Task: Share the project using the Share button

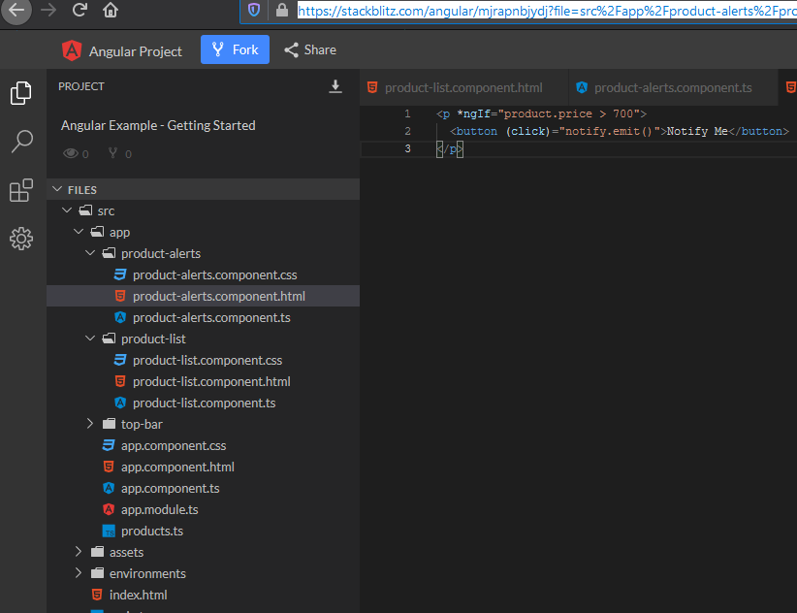Action: pos(309,49)
